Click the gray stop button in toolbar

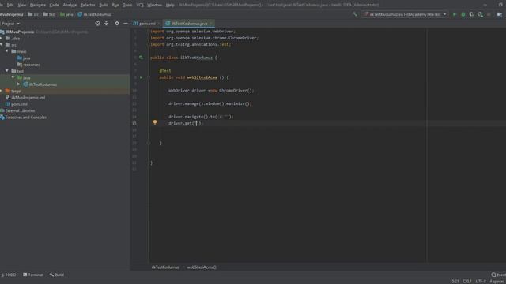tap(489, 14)
